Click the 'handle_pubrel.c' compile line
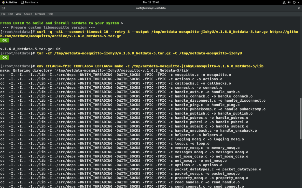 click(x=124, y=122)
